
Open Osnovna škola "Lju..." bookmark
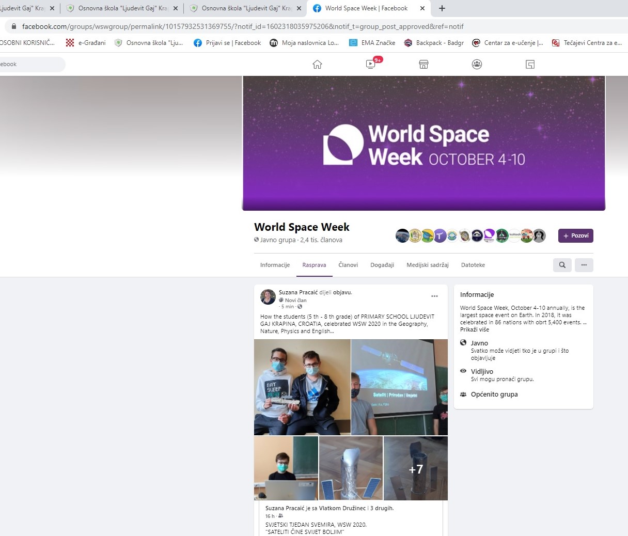149,43
